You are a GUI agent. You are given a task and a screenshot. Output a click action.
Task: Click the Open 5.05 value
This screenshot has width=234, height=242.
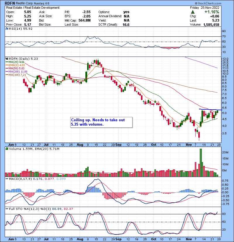pos(27,12)
